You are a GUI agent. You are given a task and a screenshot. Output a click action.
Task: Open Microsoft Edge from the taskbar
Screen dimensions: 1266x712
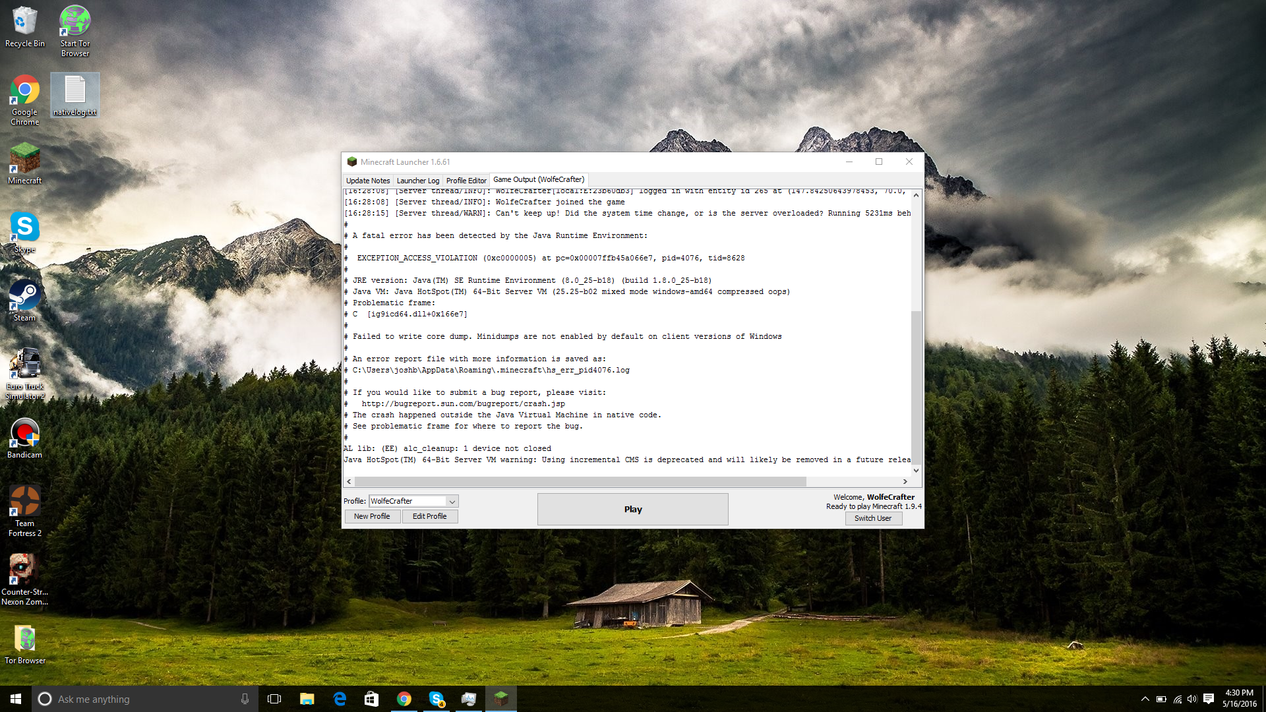coord(340,699)
